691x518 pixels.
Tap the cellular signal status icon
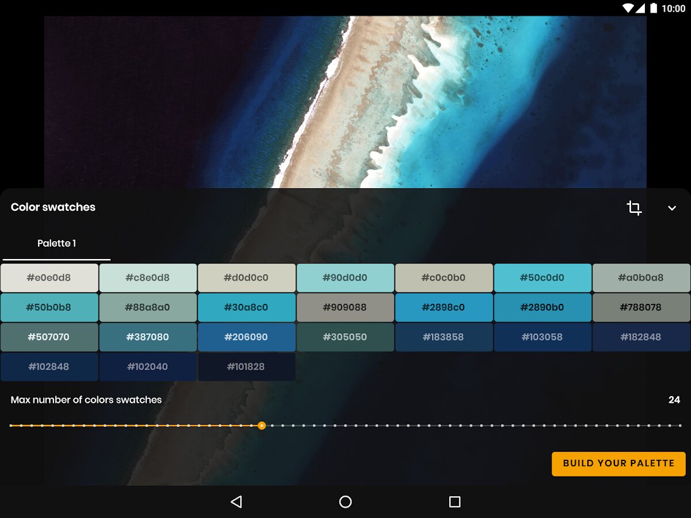click(641, 8)
